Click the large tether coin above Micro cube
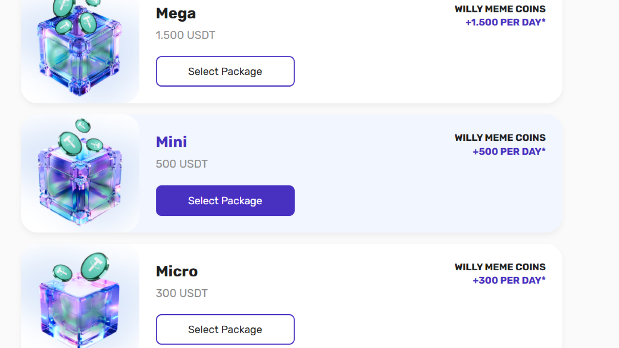 pyautogui.click(x=95, y=266)
